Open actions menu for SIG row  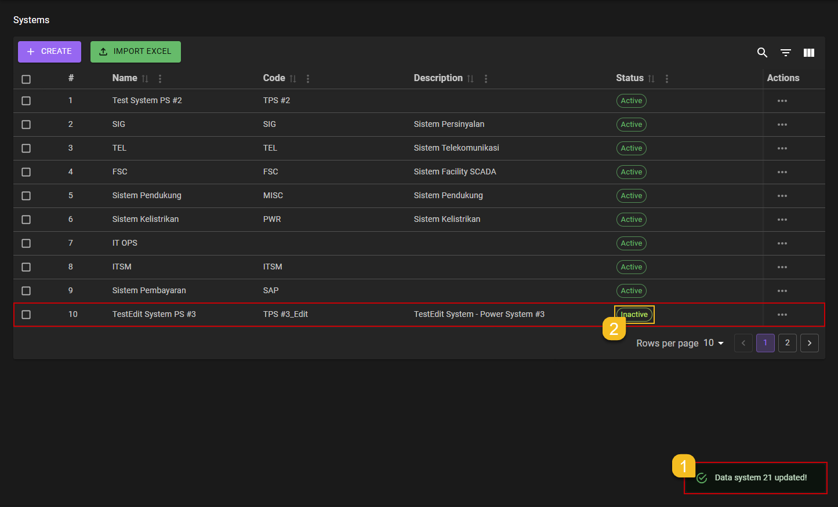point(782,125)
